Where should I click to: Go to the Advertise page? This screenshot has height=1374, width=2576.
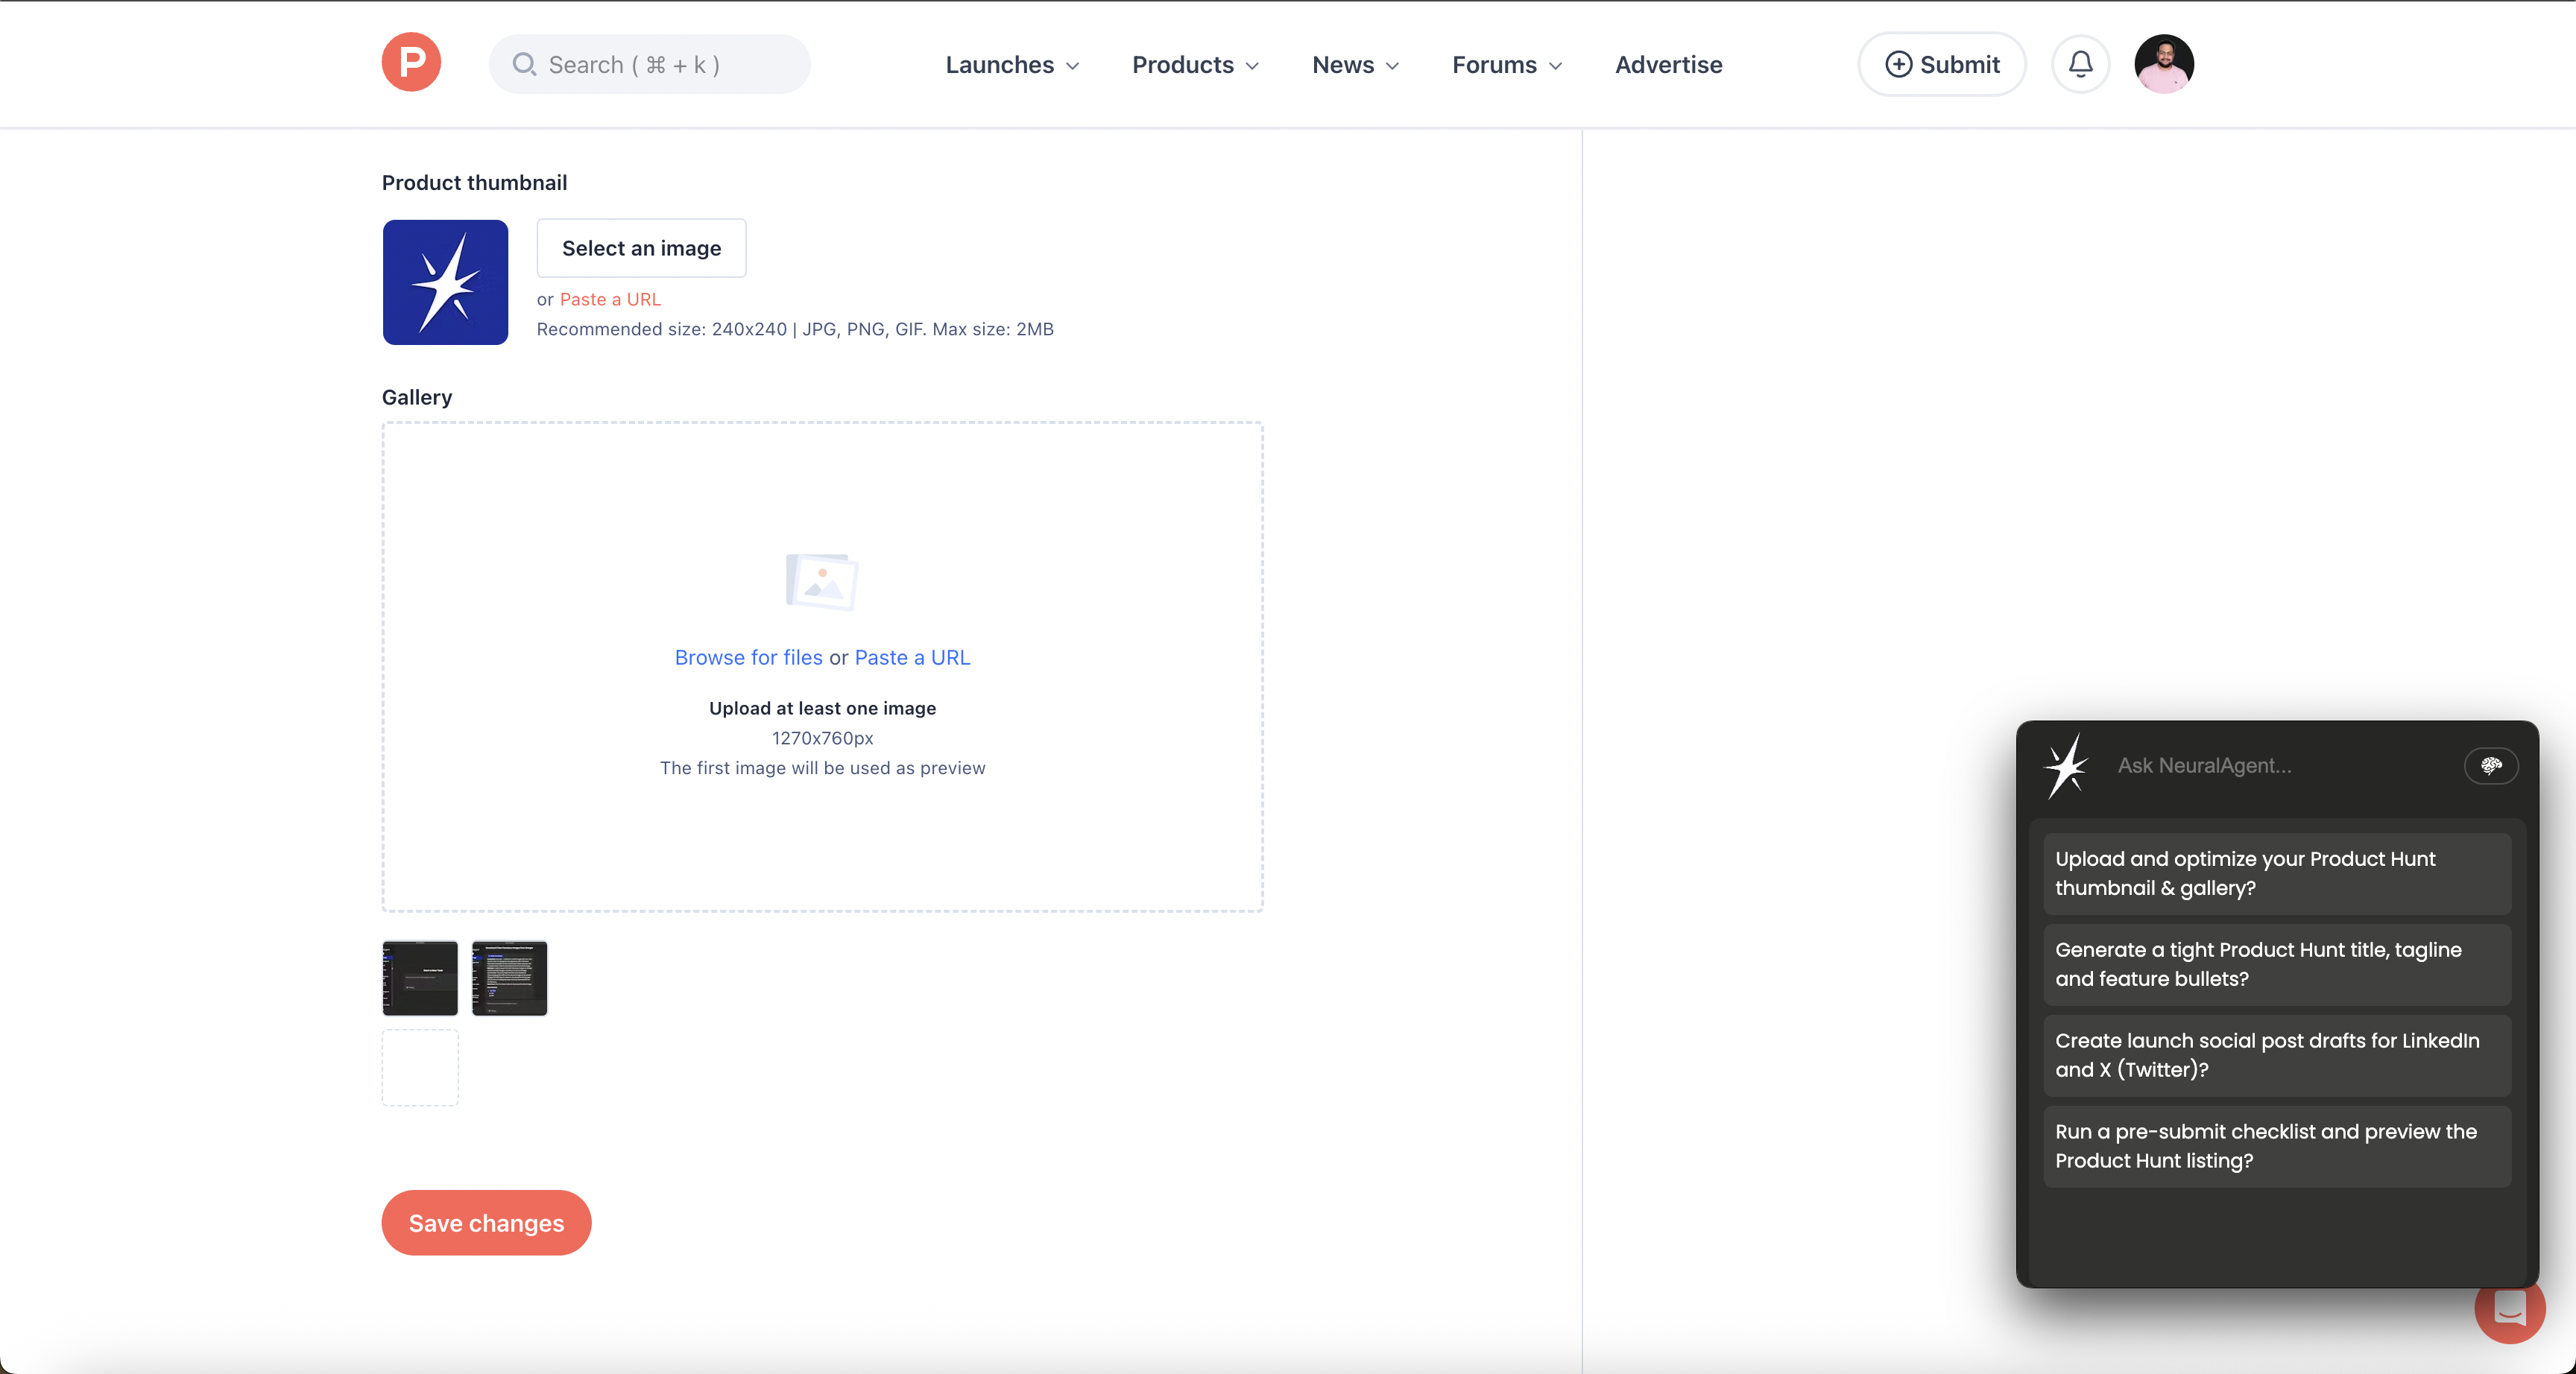[x=1668, y=65]
